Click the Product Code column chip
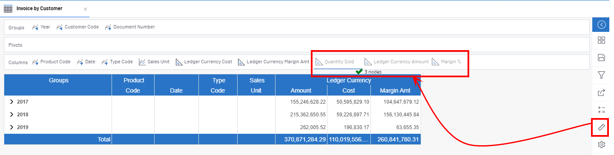 (51, 62)
